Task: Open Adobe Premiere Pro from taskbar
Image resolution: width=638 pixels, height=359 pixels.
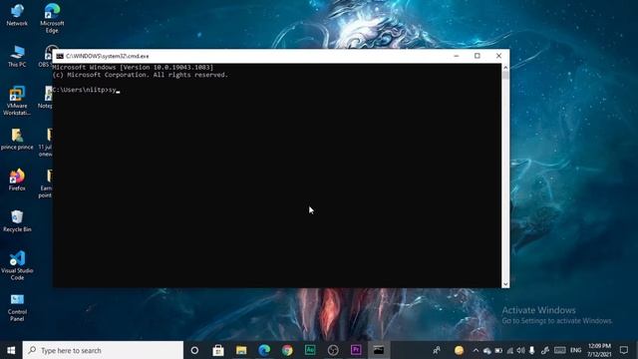Action: point(356,350)
